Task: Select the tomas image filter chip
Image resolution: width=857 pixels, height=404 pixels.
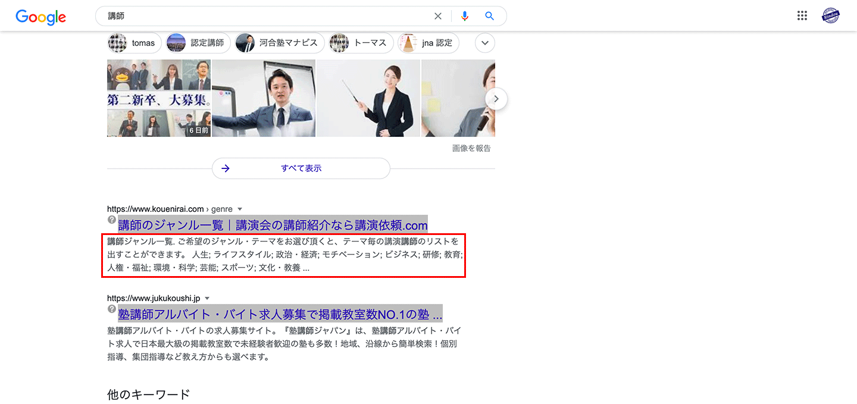Action: [x=135, y=43]
